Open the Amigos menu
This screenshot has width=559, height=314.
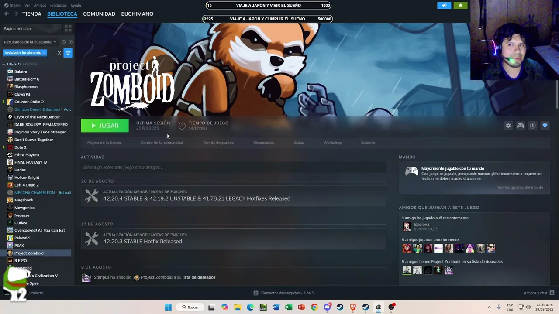[x=40, y=5]
